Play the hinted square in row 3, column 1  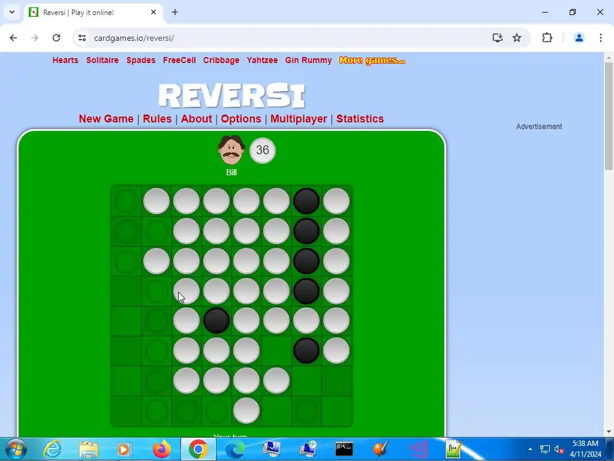click(x=127, y=261)
